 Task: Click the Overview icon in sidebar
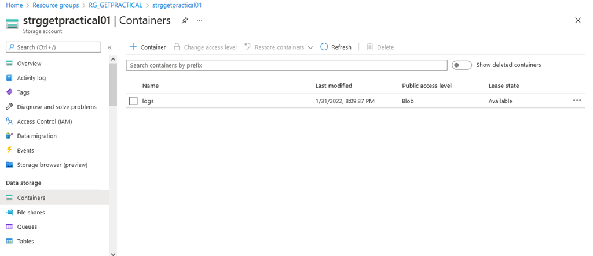(9, 64)
